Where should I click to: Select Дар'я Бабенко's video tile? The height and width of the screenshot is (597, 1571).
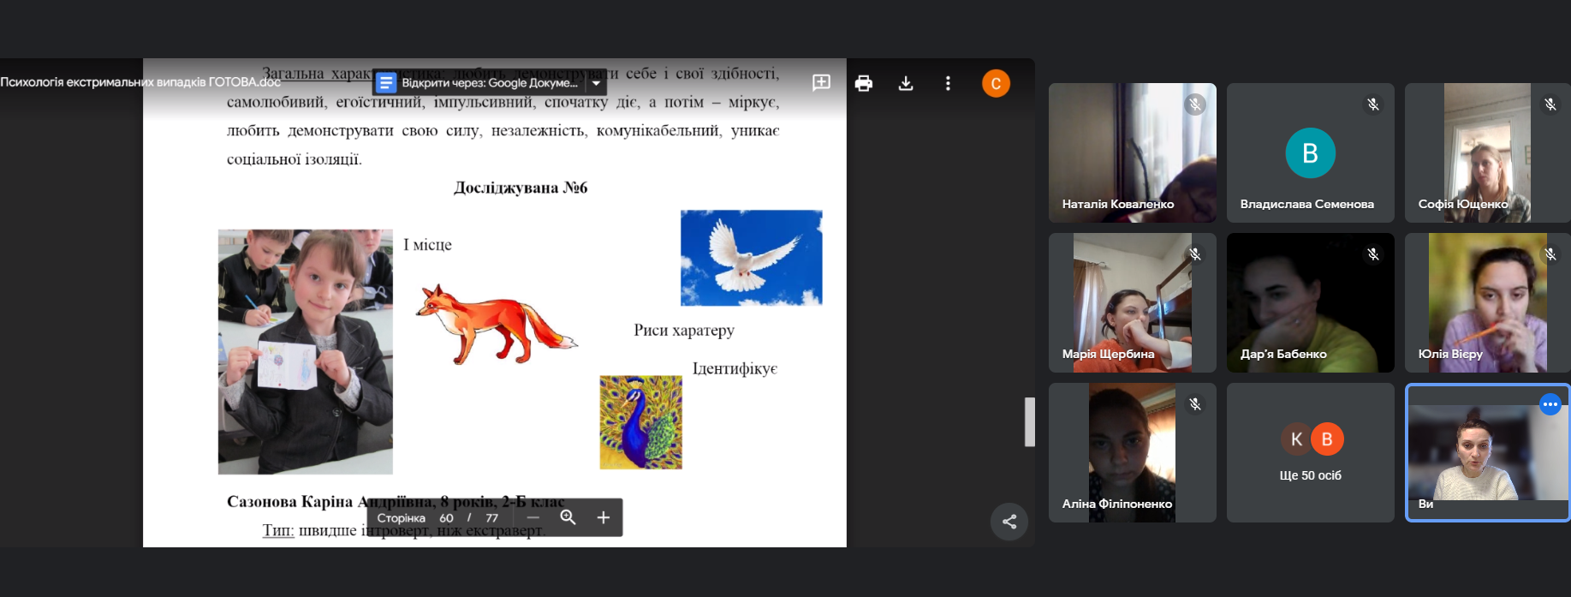[x=1311, y=302]
